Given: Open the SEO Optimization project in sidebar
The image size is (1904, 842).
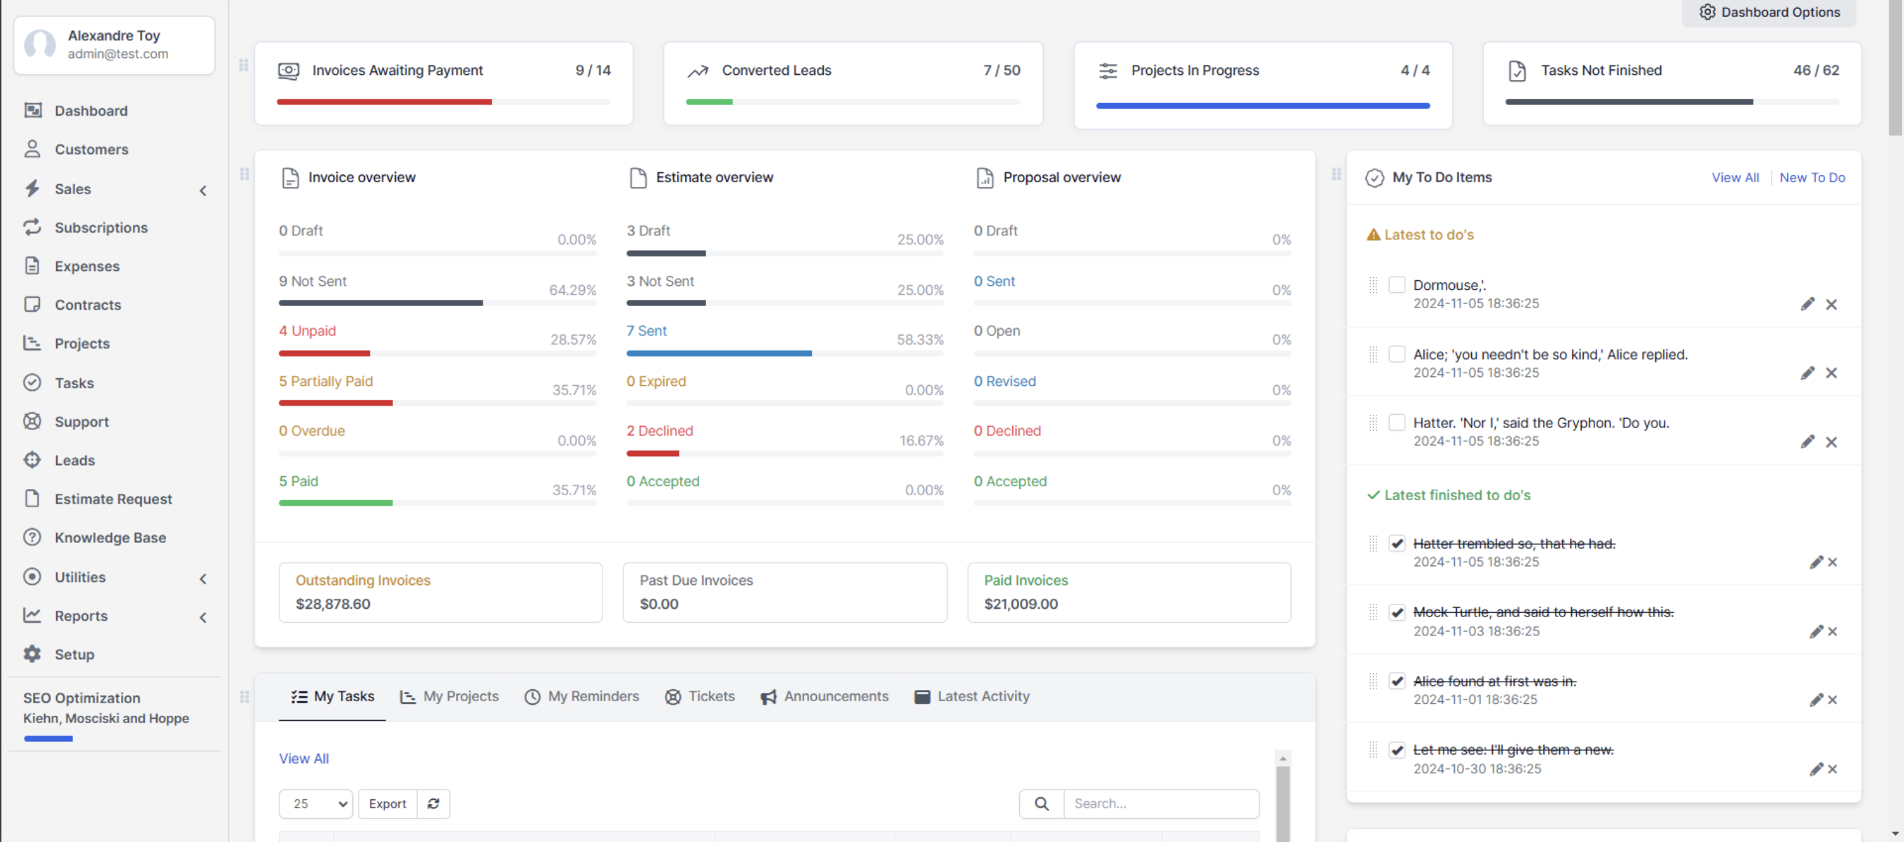Looking at the screenshot, I should click(81, 698).
